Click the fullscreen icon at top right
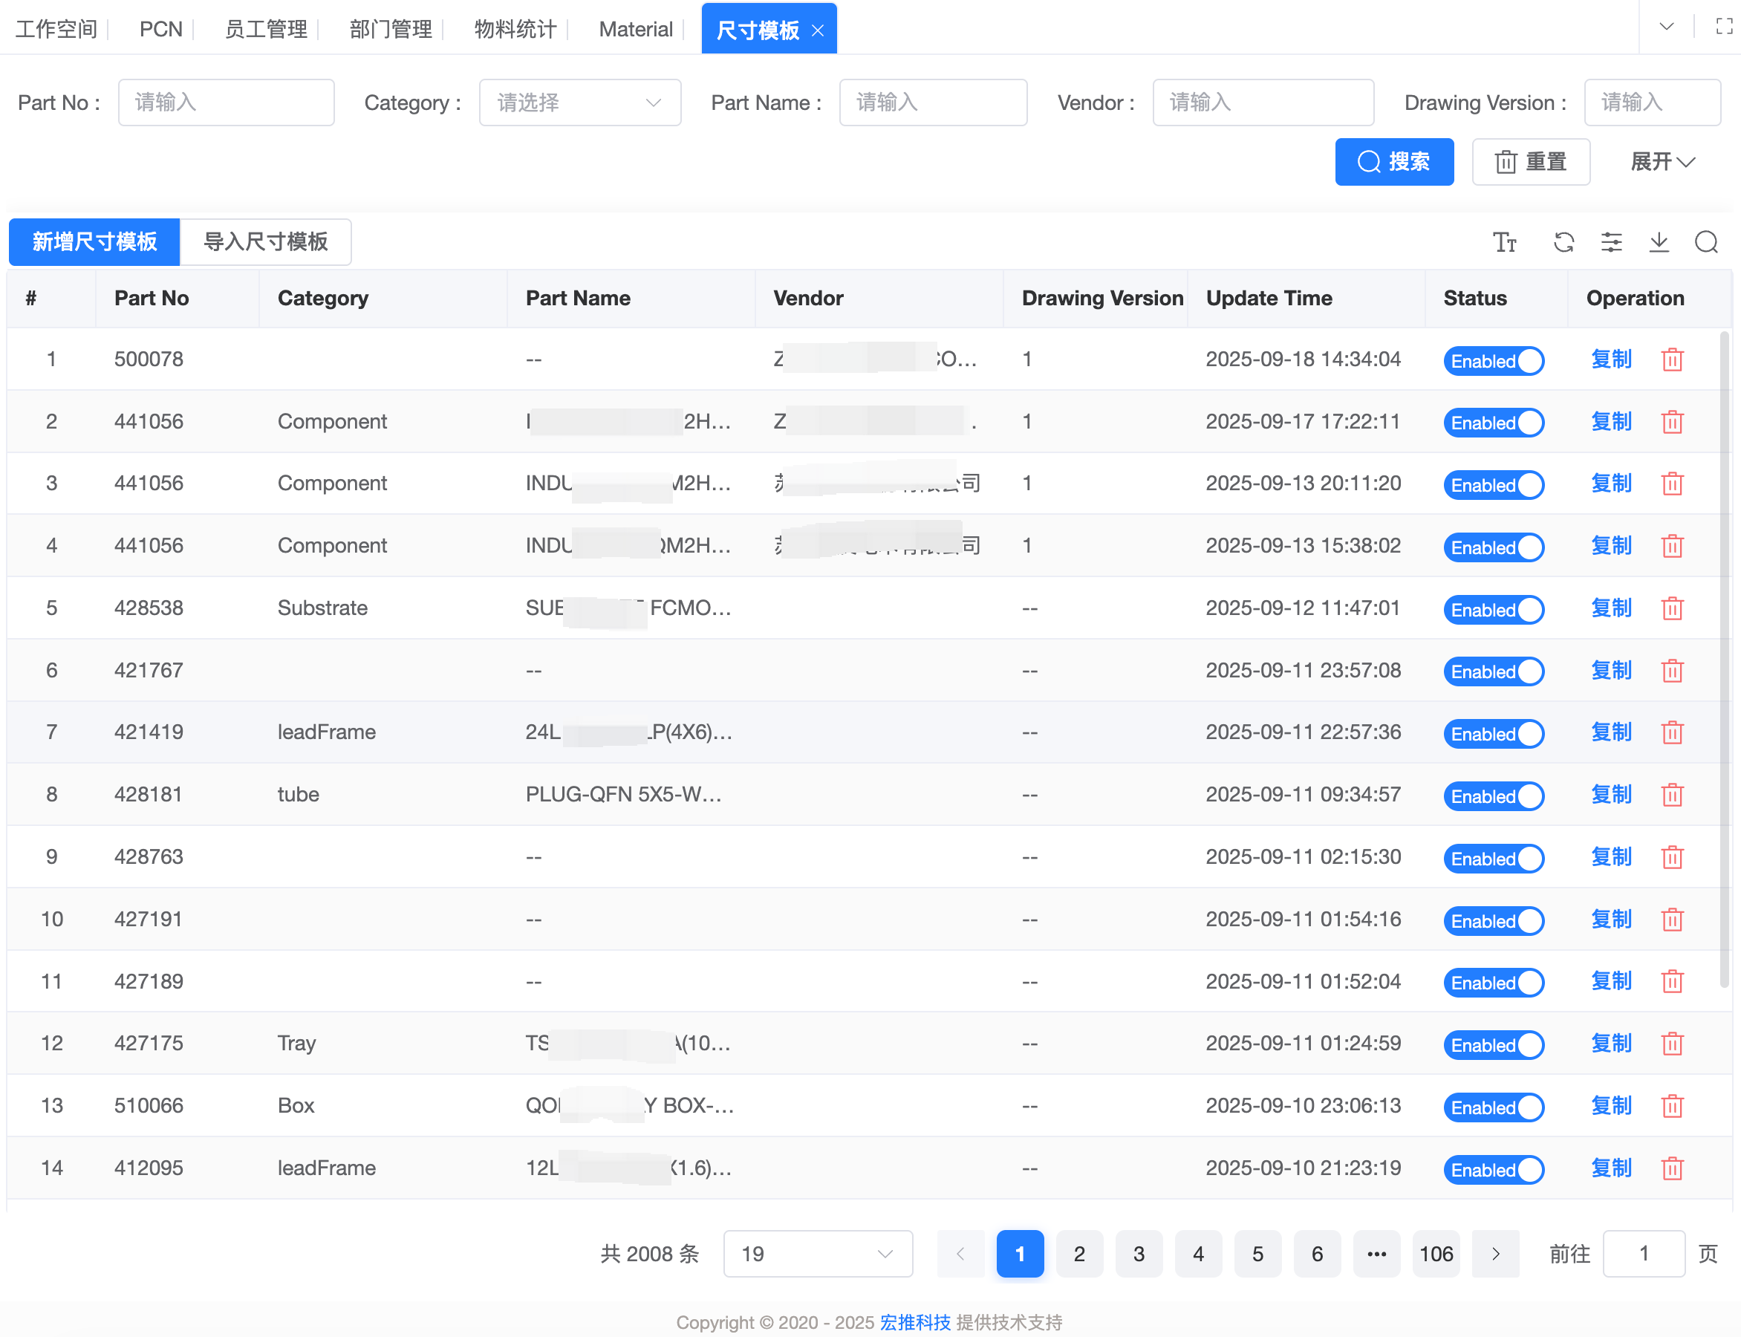This screenshot has height=1337, width=1741. coord(1723,27)
